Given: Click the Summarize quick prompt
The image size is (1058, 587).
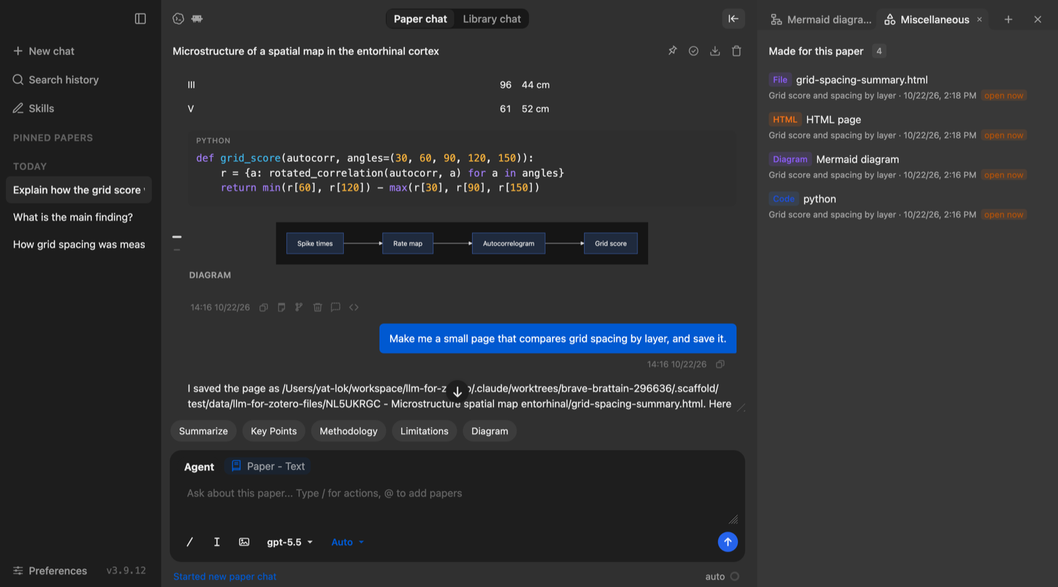Looking at the screenshot, I should [x=204, y=431].
